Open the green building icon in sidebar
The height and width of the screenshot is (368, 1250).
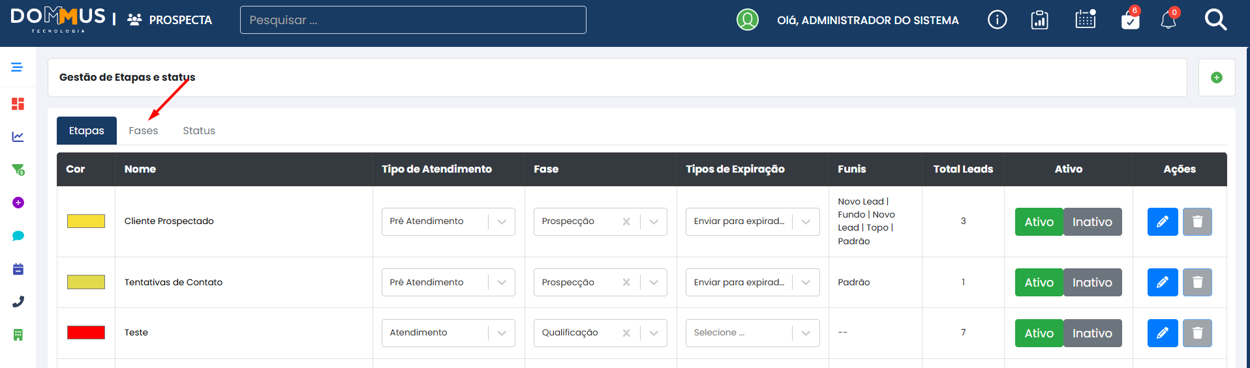click(18, 335)
